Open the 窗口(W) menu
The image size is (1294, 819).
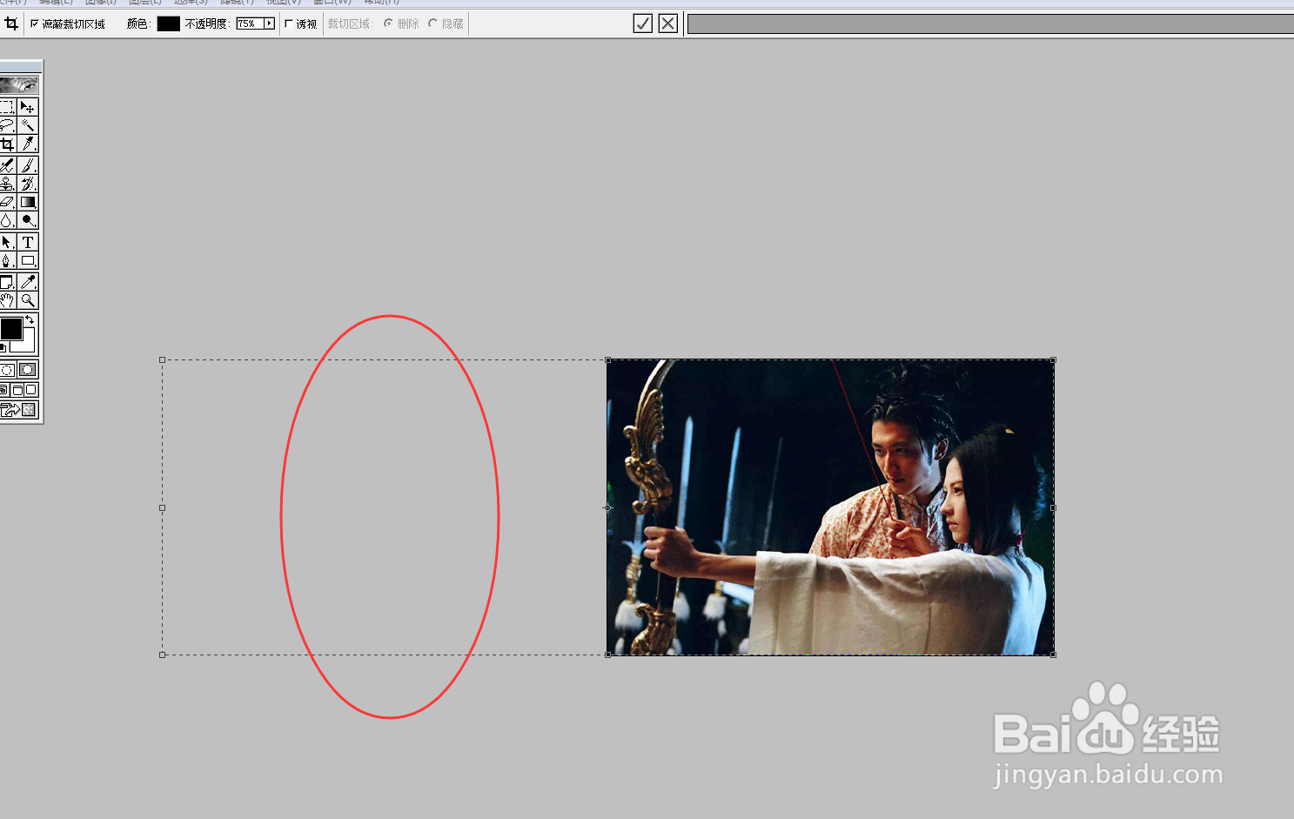pyautogui.click(x=332, y=3)
